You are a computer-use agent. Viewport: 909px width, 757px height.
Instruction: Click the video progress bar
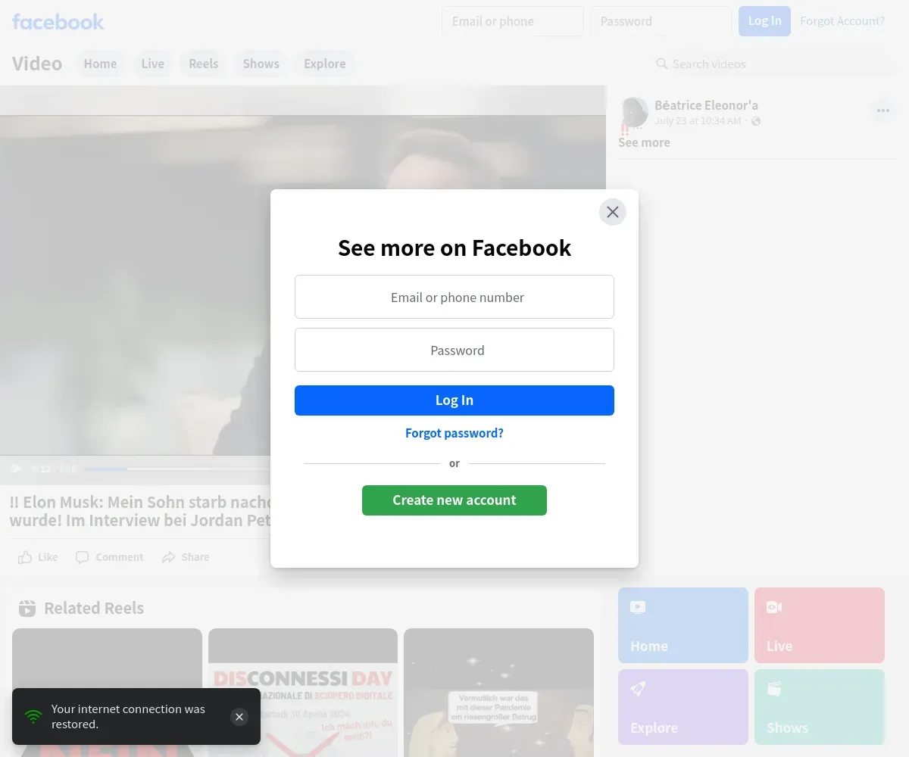(176, 469)
